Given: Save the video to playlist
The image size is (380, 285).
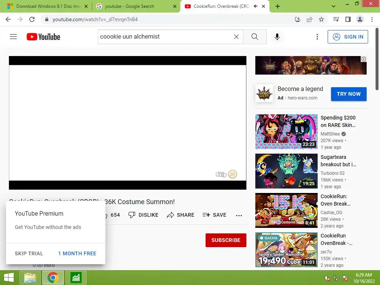Looking at the screenshot, I should click(x=214, y=215).
